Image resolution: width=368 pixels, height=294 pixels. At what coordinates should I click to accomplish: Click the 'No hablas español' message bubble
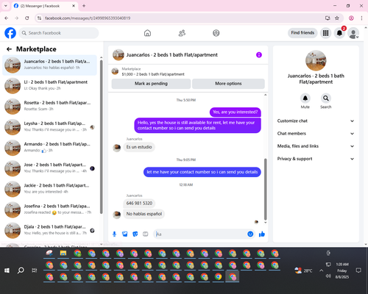[144, 214]
